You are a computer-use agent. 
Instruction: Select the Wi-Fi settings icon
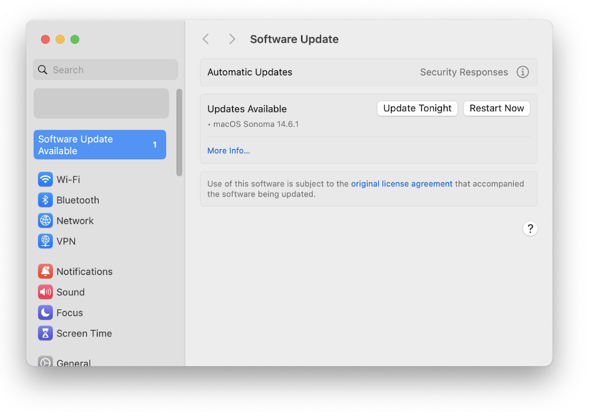tap(45, 179)
